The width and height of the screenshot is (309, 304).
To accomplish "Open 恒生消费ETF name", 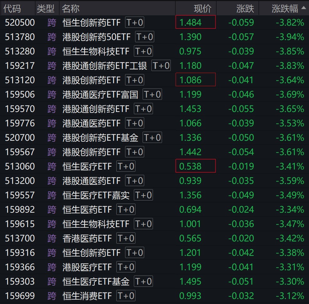I will [x=87, y=296].
